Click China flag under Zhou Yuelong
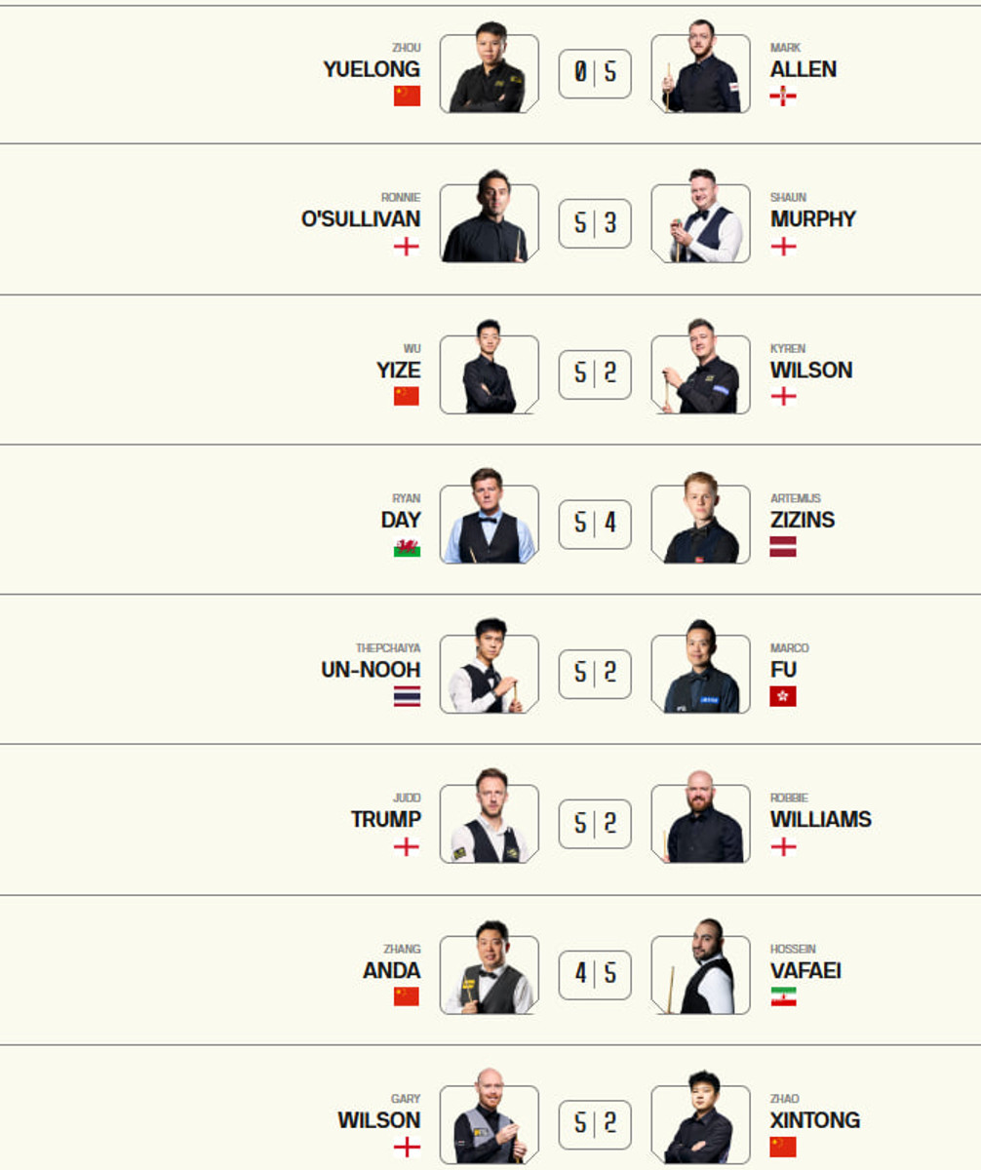981x1170 pixels. pyautogui.click(x=407, y=96)
